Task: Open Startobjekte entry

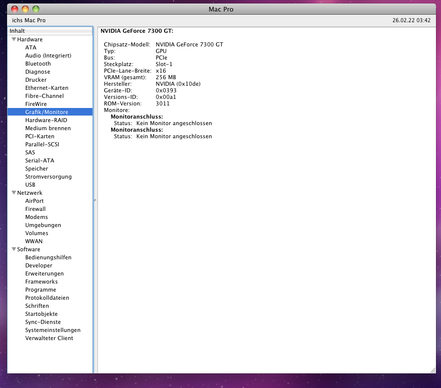Action: pos(41,314)
